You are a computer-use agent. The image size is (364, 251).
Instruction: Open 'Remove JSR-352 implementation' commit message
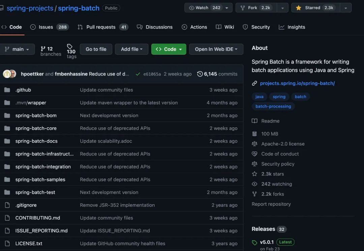coord(117,205)
